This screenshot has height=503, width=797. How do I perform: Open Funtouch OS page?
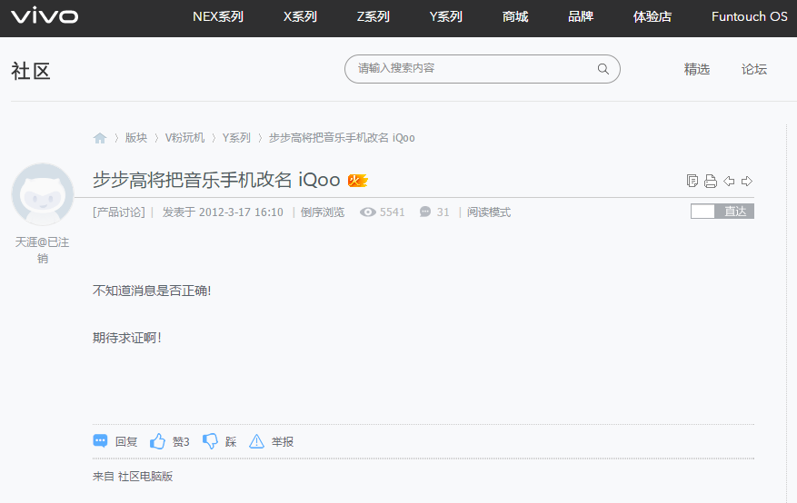(x=749, y=16)
